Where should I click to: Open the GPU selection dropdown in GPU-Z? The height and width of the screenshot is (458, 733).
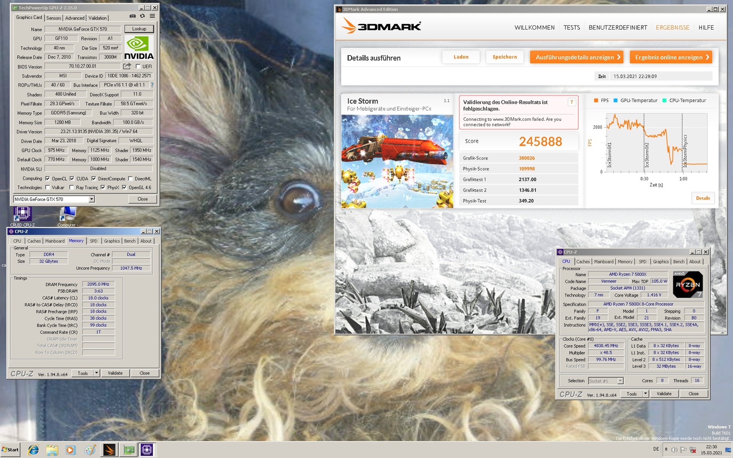pyautogui.click(x=91, y=199)
